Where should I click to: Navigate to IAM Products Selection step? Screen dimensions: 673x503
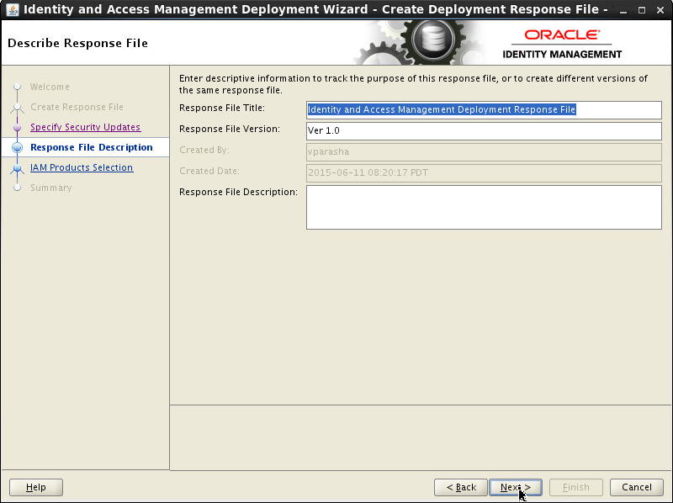tap(81, 167)
